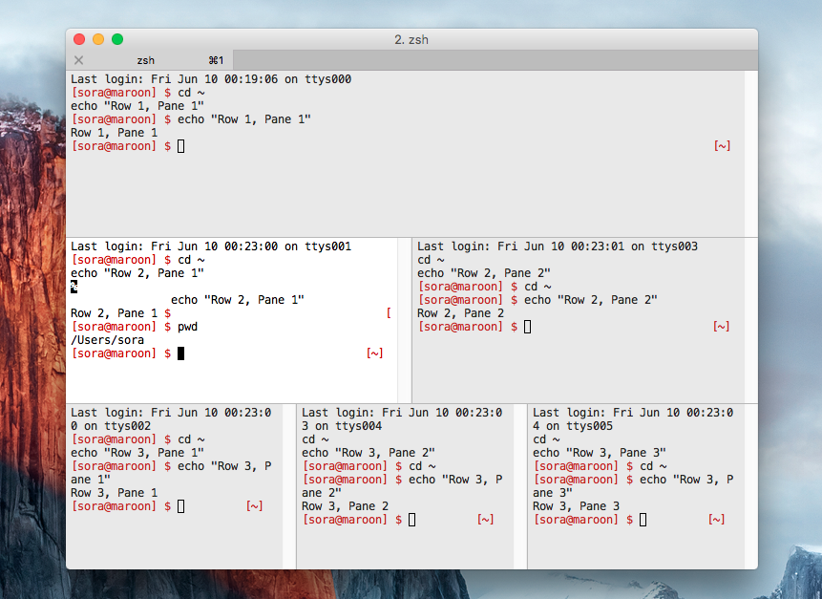Click 'Last login' line mentioning ttys003

(558, 246)
